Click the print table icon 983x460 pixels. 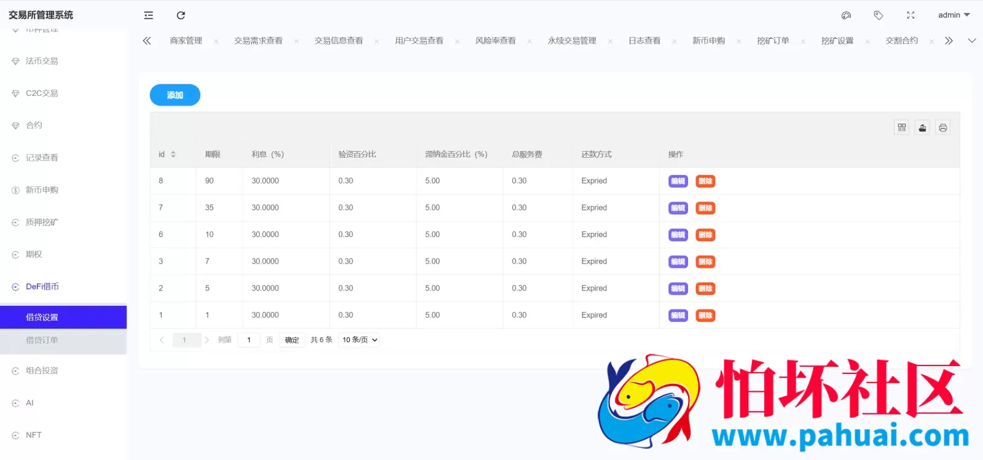(942, 128)
